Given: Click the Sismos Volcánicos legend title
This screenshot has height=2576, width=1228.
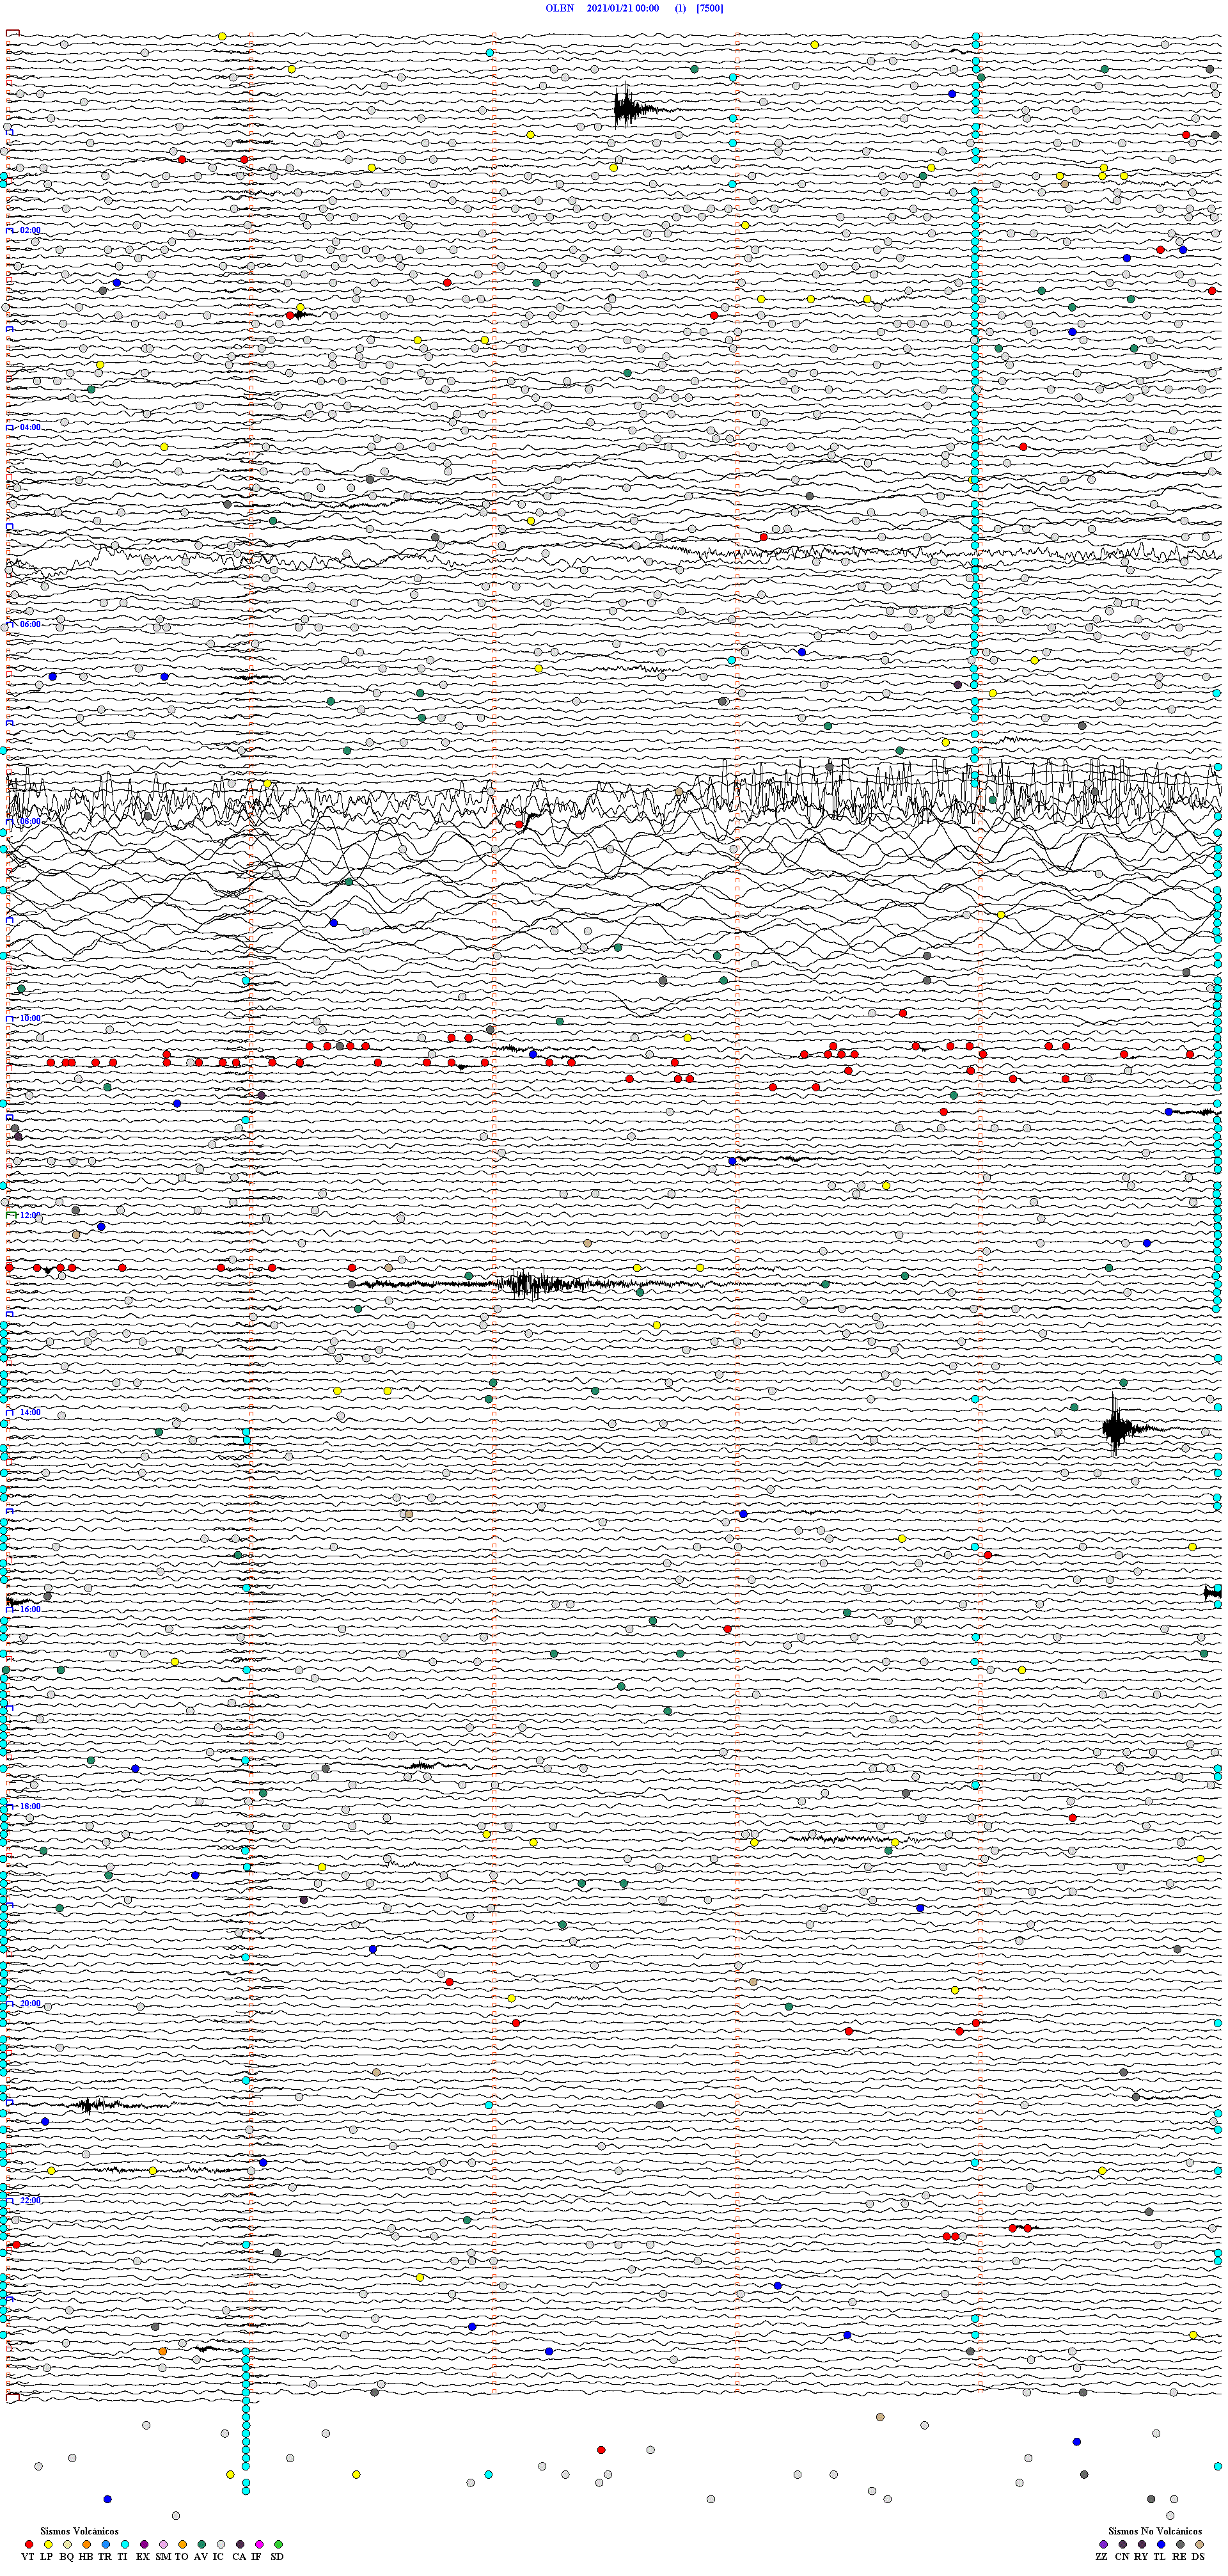Looking at the screenshot, I should click(79, 2531).
